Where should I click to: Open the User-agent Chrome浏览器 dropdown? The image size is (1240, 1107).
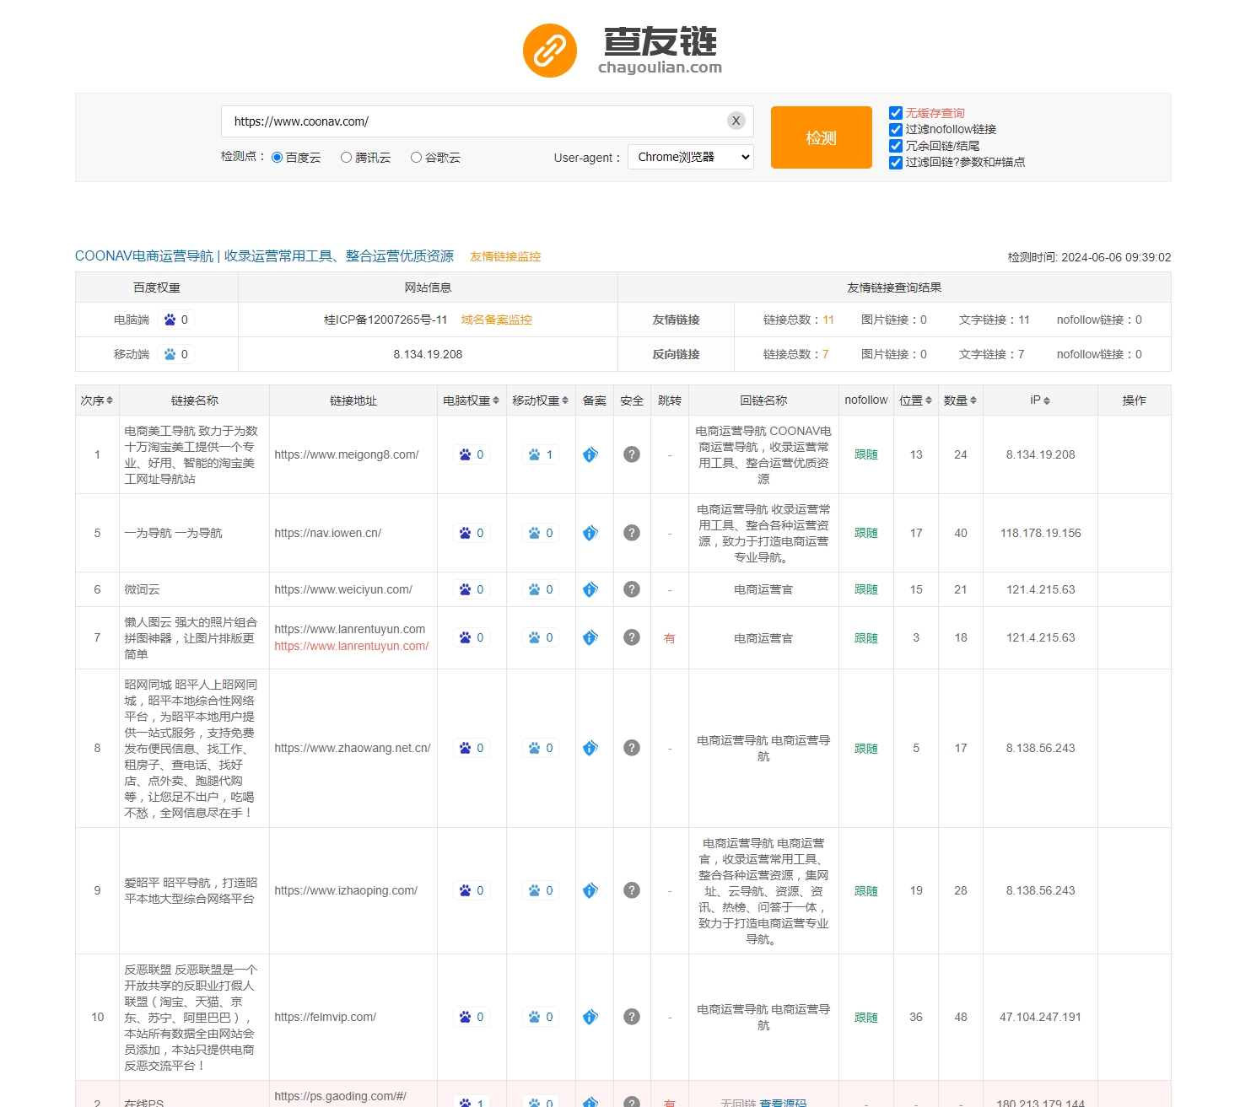691,157
